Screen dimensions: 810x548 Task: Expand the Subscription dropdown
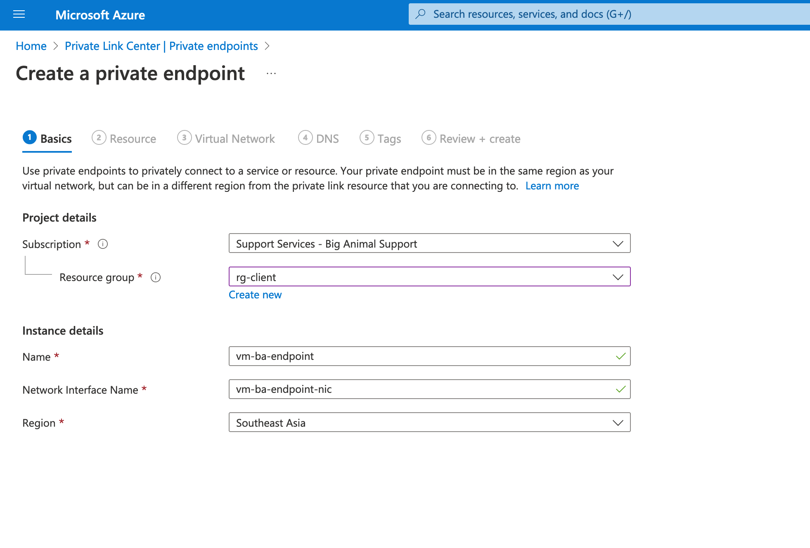click(429, 243)
